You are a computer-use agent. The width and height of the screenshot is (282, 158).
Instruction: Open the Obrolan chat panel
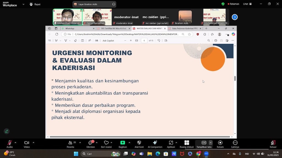(90, 143)
